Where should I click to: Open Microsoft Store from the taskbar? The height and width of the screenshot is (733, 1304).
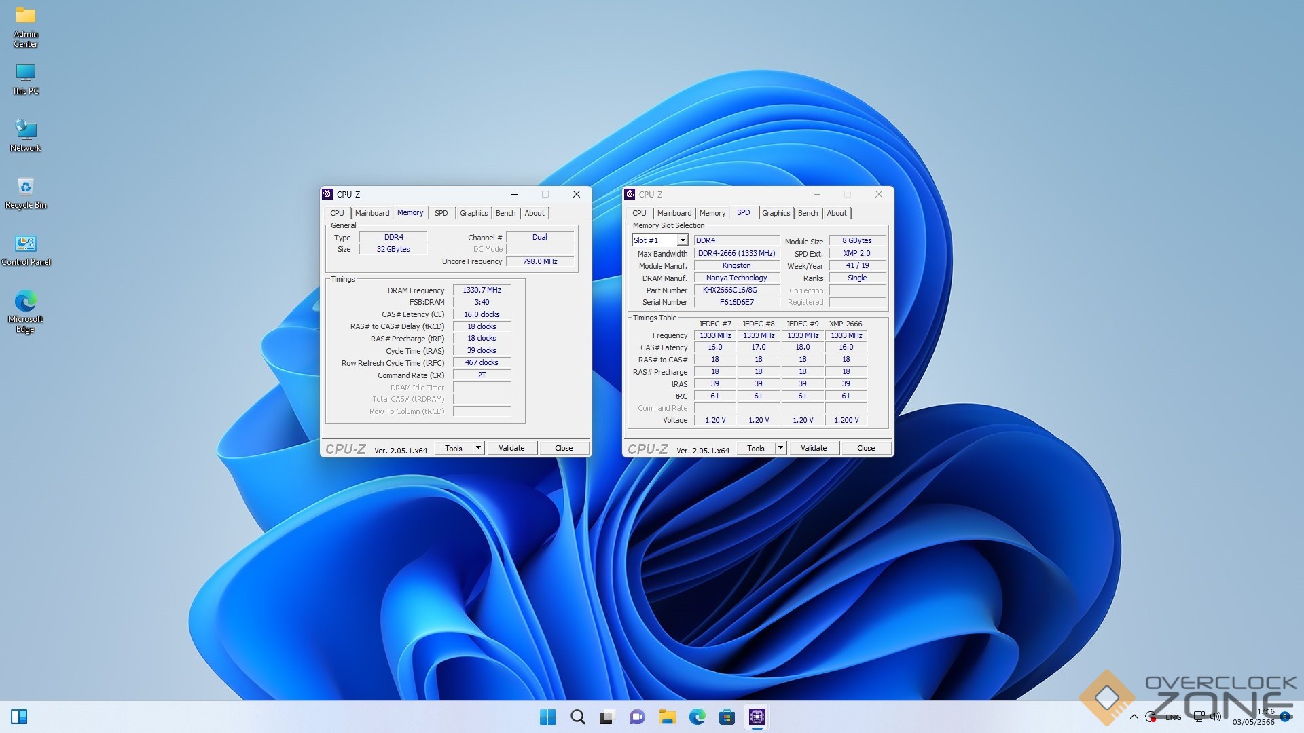pos(727,717)
